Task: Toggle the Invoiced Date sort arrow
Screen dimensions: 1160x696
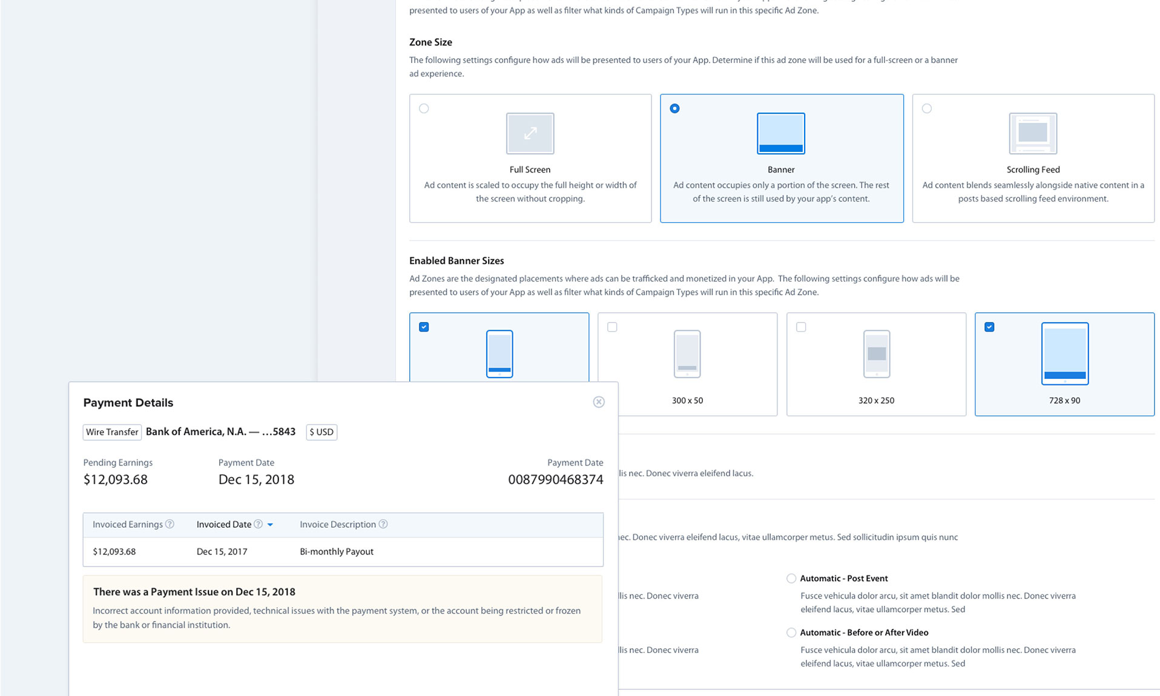Action: [270, 525]
